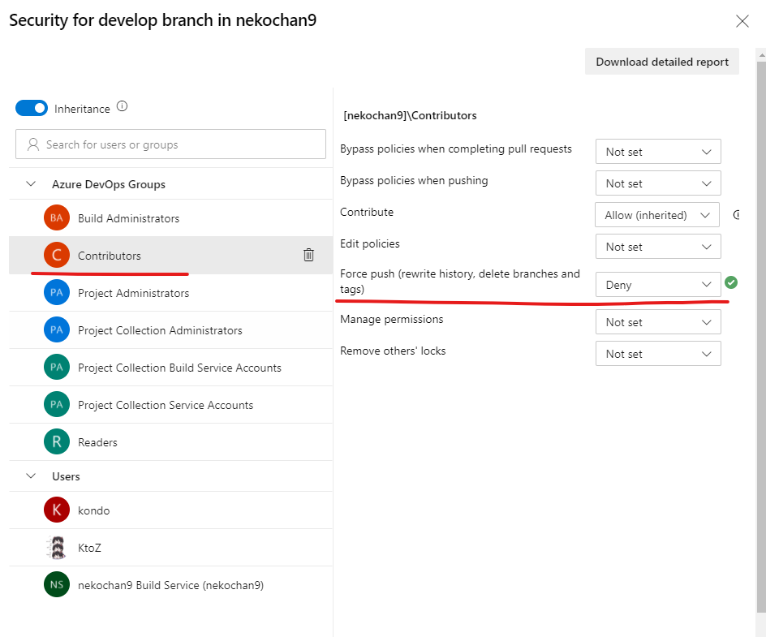Screen dimensions: 766x637
Task: Click nekochan9 Build Service NS avatar
Action: (x=57, y=585)
